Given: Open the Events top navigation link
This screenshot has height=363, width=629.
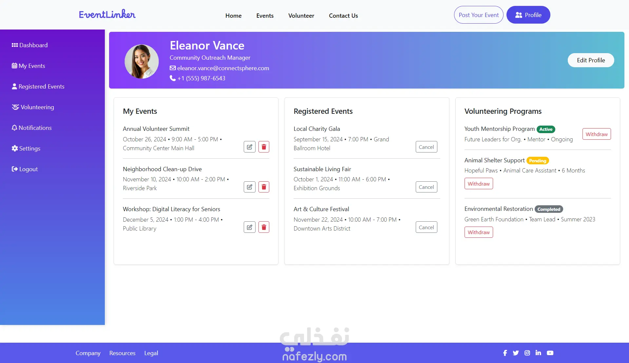Looking at the screenshot, I should point(265,15).
